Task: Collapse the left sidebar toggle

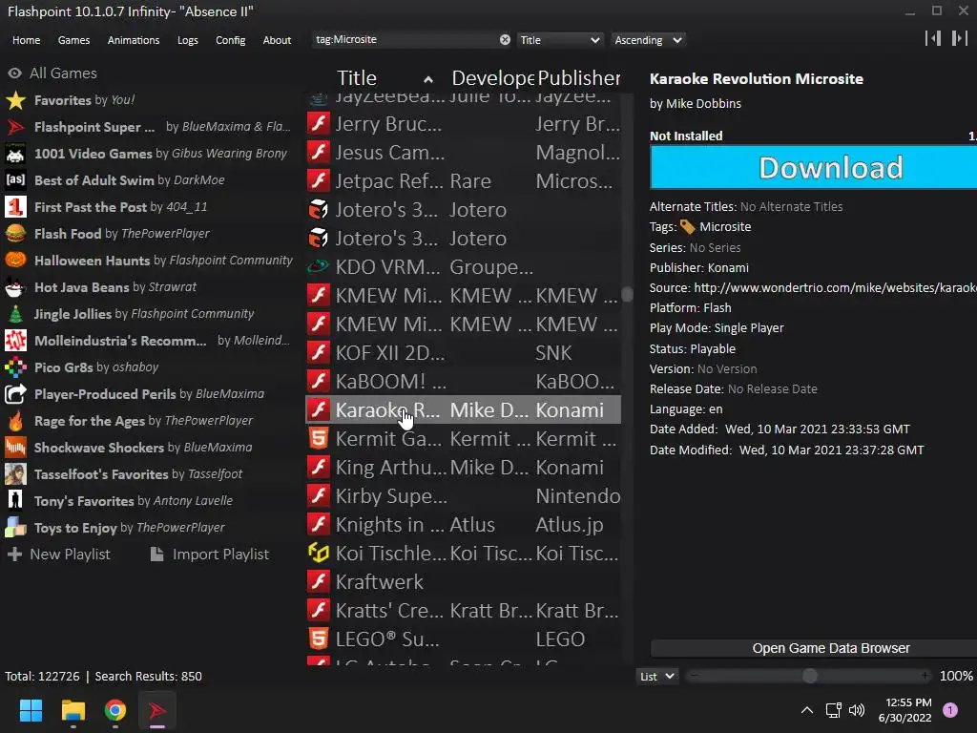Action: (x=933, y=38)
